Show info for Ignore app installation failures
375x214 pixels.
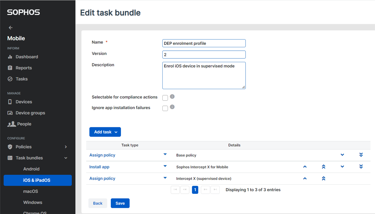pos(172,107)
